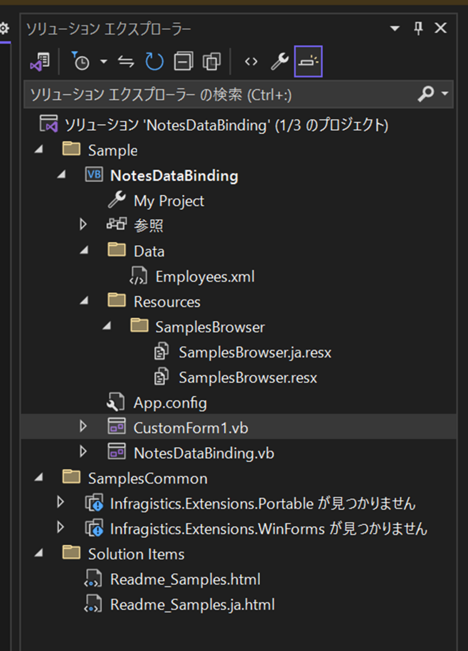Expand the NotesDataBinding.vb node
This screenshot has width=468, height=651.
tap(83, 451)
